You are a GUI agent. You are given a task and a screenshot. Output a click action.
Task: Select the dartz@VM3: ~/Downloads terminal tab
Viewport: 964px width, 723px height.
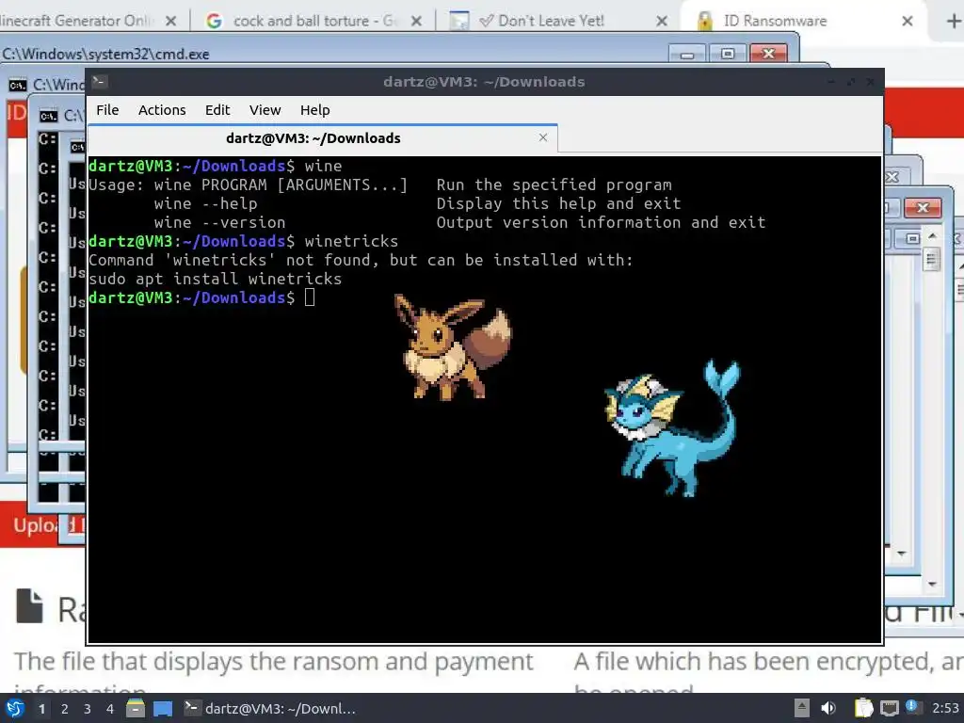coord(323,138)
